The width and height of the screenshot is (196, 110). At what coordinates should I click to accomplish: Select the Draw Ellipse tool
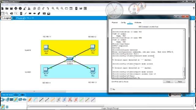tap(35, 13)
